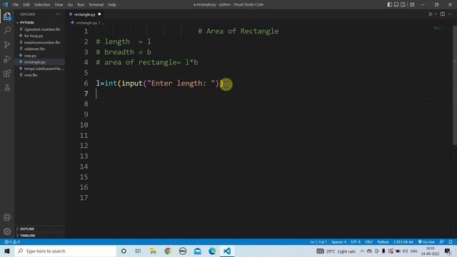Click Python language mode in status bar
The height and width of the screenshot is (257, 457).
[x=383, y=242]
